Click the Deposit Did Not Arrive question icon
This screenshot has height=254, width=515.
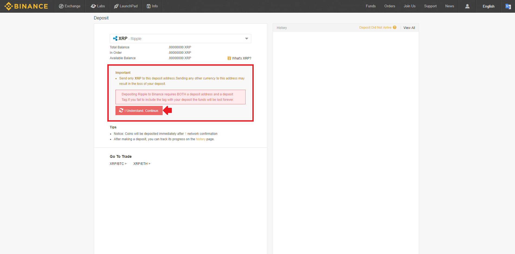click(395, 28)
